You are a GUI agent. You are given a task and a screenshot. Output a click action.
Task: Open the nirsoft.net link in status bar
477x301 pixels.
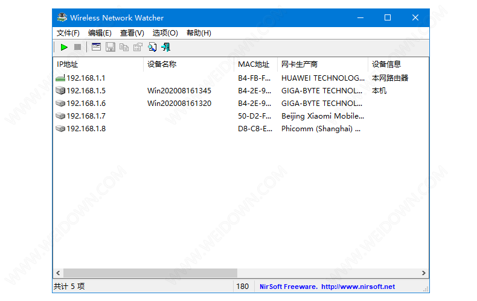pos(358,287)
